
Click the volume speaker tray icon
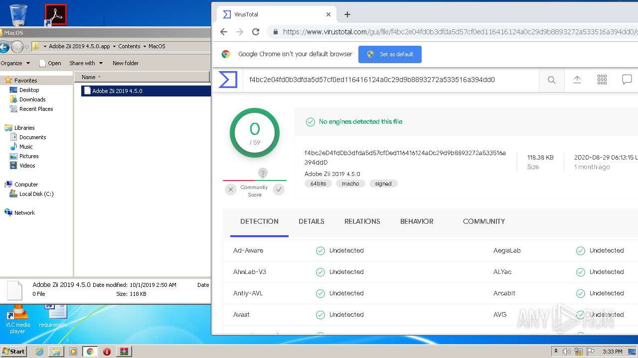coord(567,352)
